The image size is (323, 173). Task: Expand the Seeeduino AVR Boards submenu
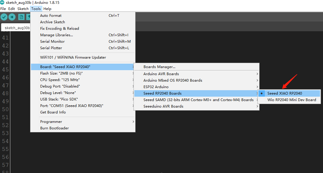click(197, 106)
